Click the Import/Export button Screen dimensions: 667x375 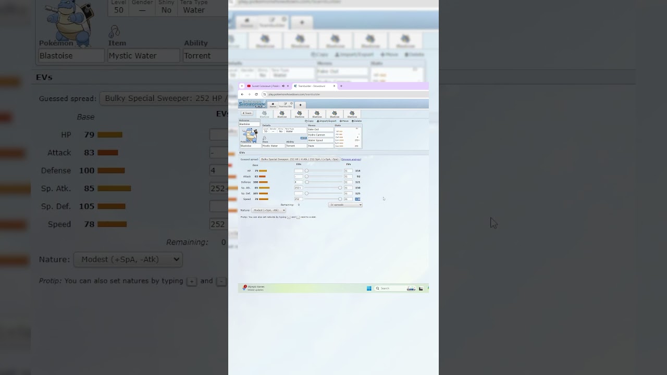click(x=326, y=121)
